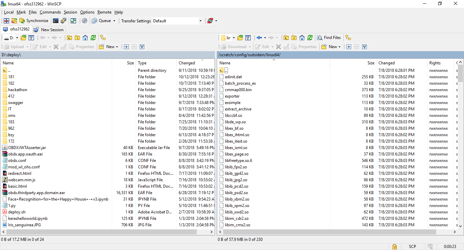Open the remote directory lir selector
Screen dimensions: 464x250
tap(228, 38)
